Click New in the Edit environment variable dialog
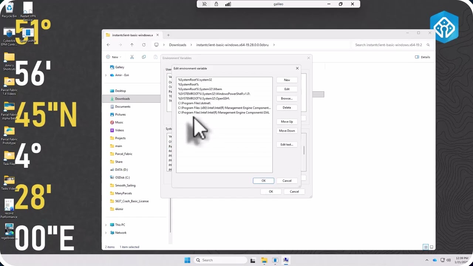 tap(287, 80)
